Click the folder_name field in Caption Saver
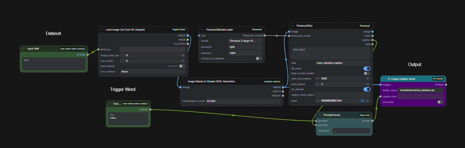The image size is (465, 148). coord(421,90)
